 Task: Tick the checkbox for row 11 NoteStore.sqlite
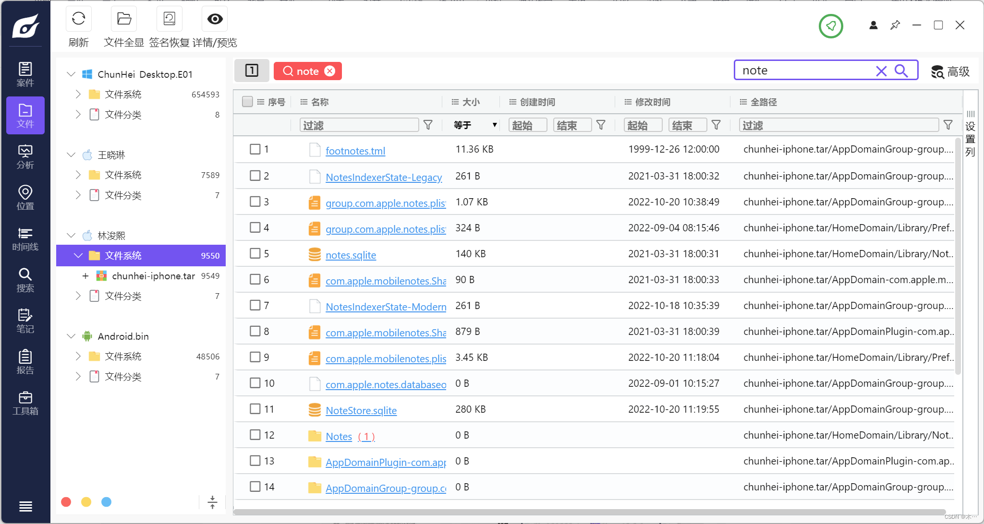[x=255, y=409]
